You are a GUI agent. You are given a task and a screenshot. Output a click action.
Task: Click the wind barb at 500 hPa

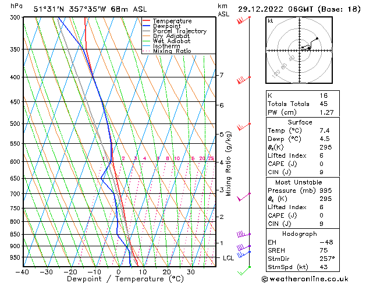[244, 126]
